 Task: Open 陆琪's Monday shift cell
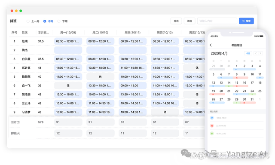pos(68,41)
